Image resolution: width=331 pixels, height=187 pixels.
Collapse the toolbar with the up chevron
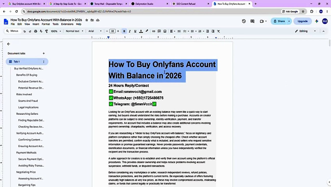click(x=323, y=31)
